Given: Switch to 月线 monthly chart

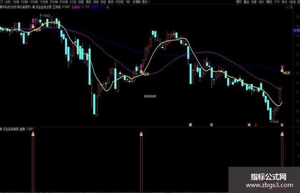Looking at the screenshot, I should 96,2.
